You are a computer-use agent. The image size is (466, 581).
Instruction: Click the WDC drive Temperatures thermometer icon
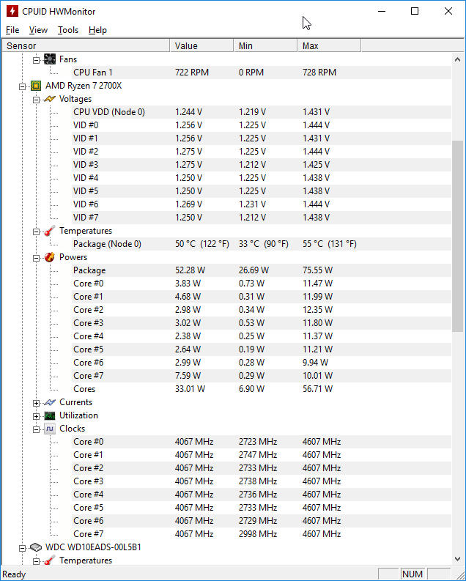coord(50,560)
